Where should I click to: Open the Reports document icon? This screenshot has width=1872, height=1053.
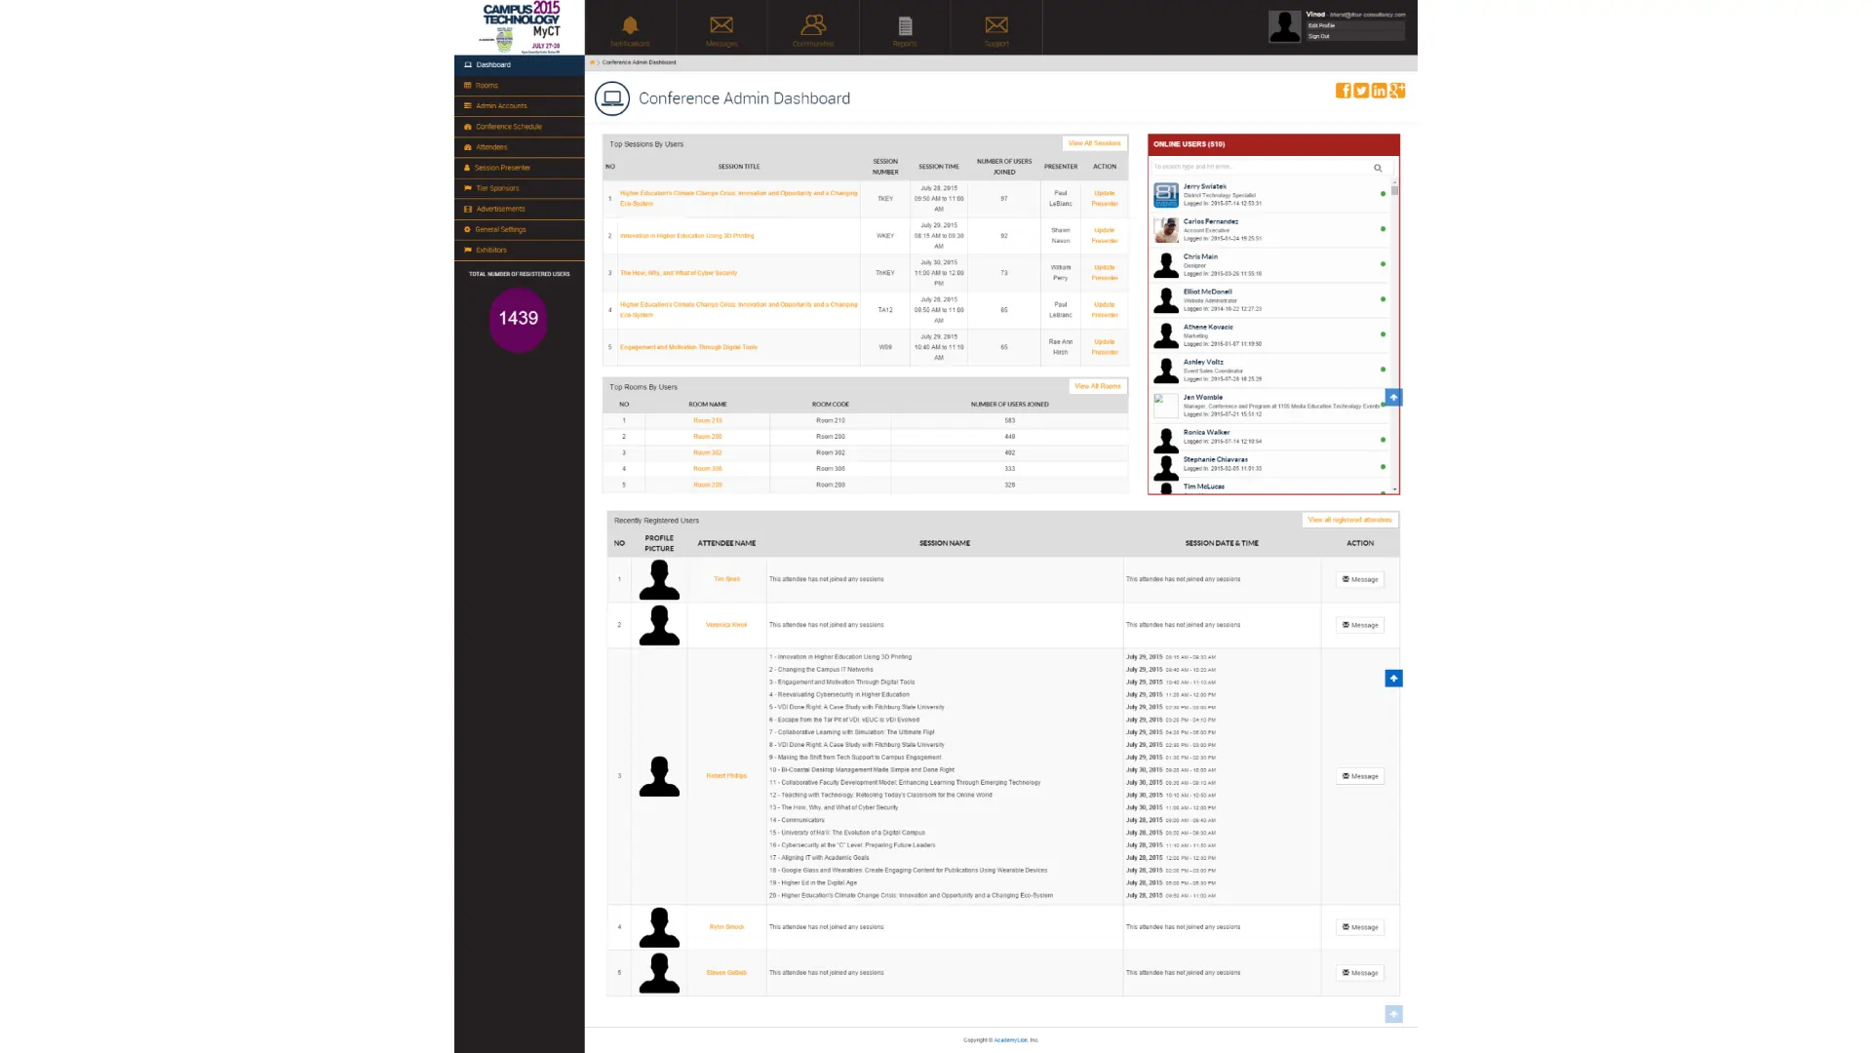(905, 27)
